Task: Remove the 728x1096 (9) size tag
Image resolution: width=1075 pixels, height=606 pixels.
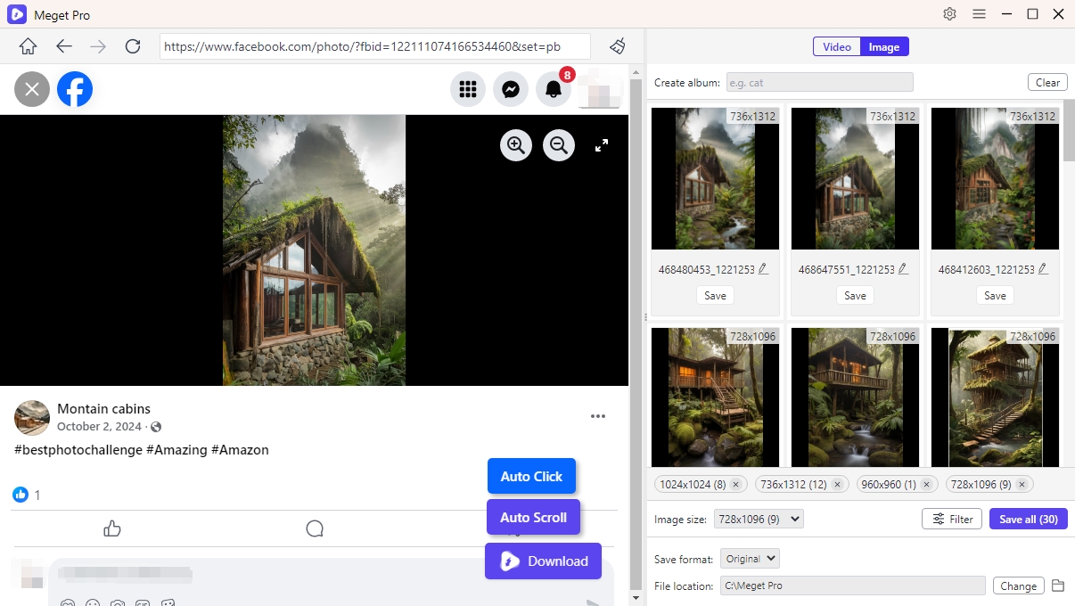Action: [1022, 485]
